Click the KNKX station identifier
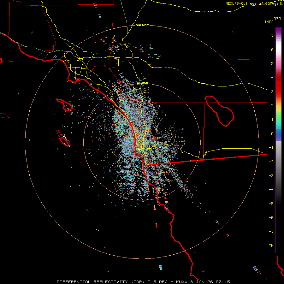Image resolution: width=284 pixels, height=284 pixels. [182, 282]
